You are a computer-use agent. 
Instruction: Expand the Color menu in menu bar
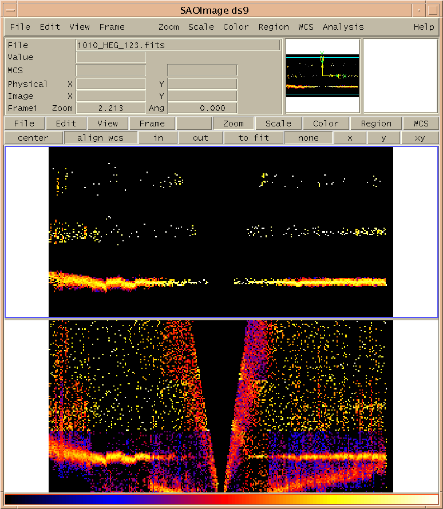236,27
